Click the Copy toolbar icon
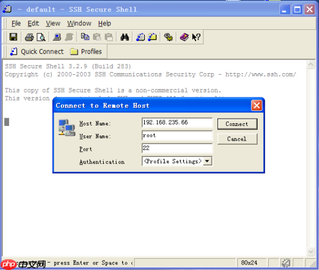 [85, 37]
